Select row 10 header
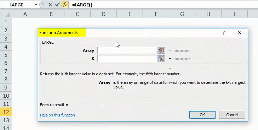This screenshot has width=258, height=130. click(6, 96)
